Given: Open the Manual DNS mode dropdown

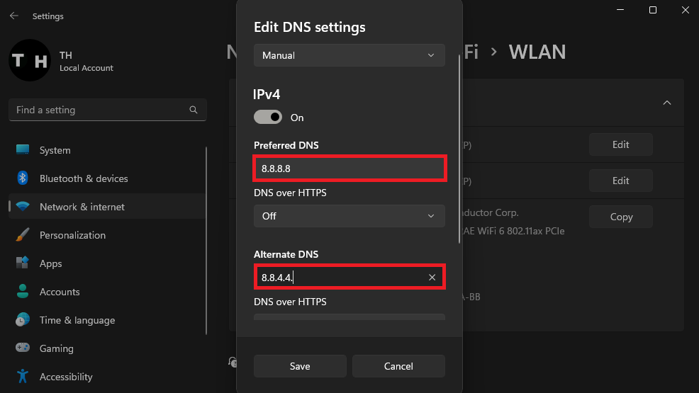Looking at the screenshot, I should [349, 55].
